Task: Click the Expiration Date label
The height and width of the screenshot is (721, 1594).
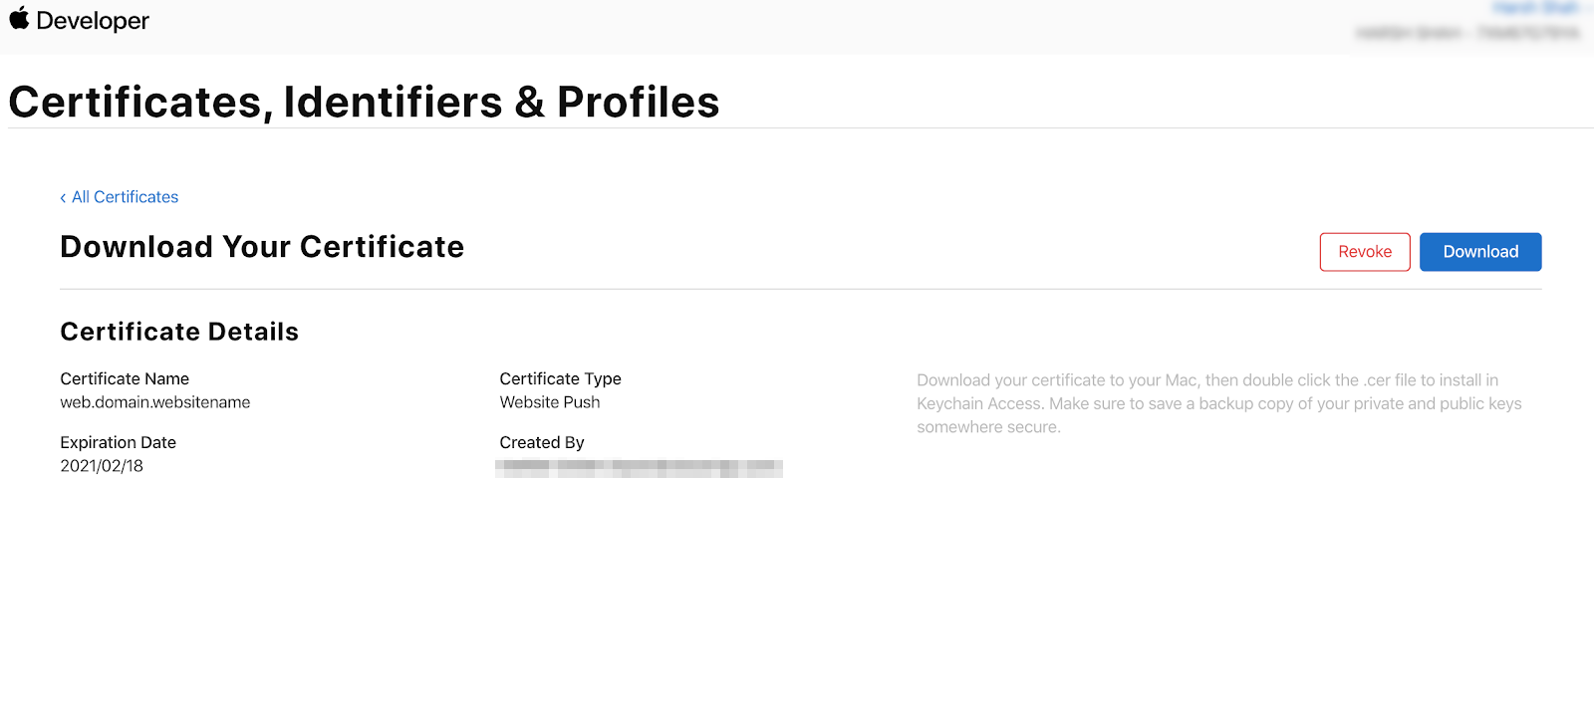Action: pos(118,442)
